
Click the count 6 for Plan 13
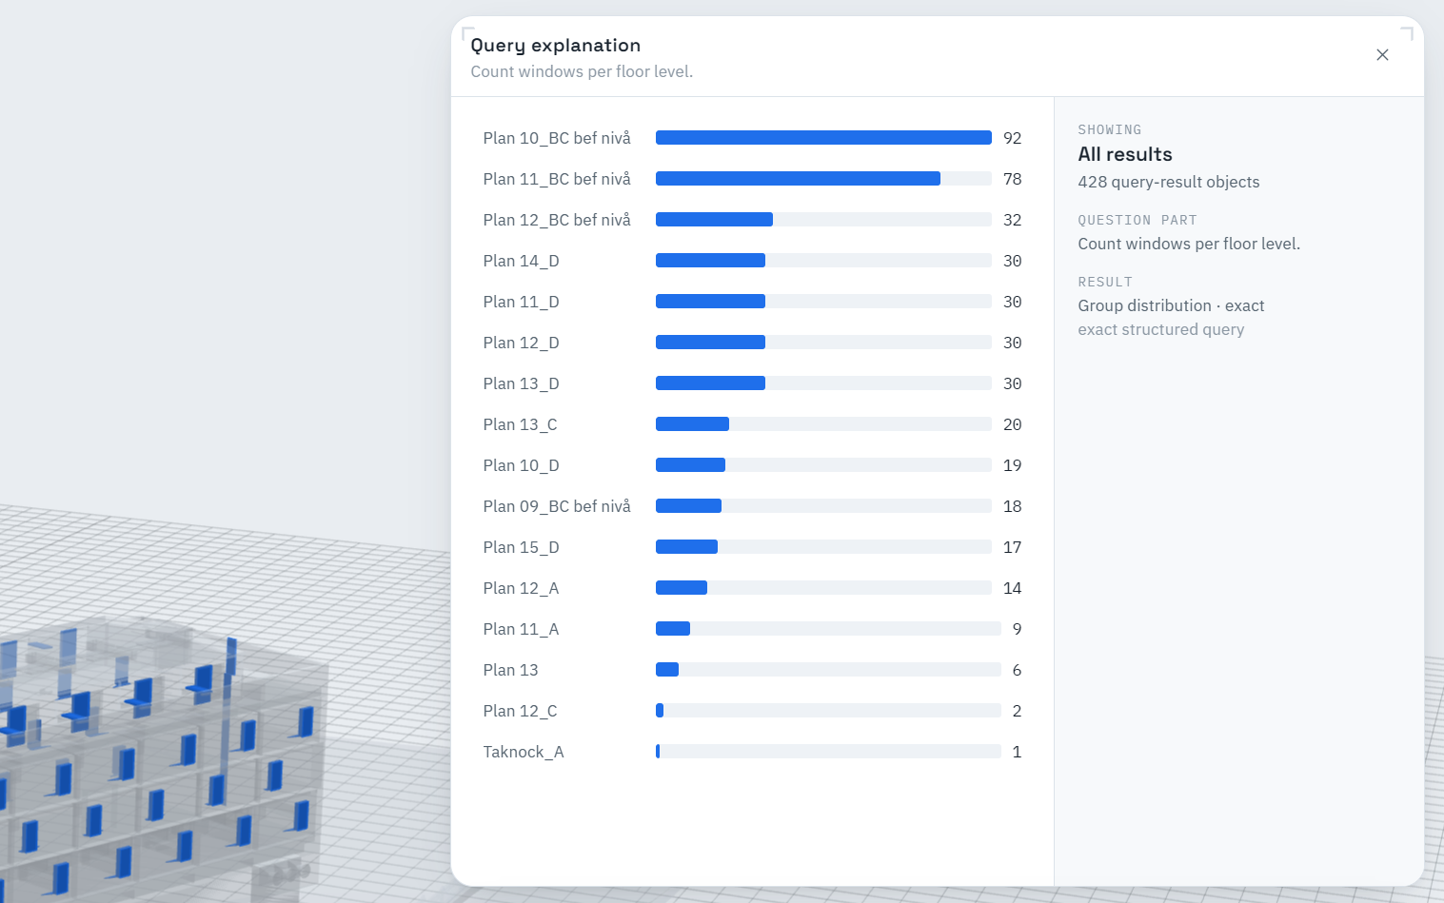(x=1017, y=670)
